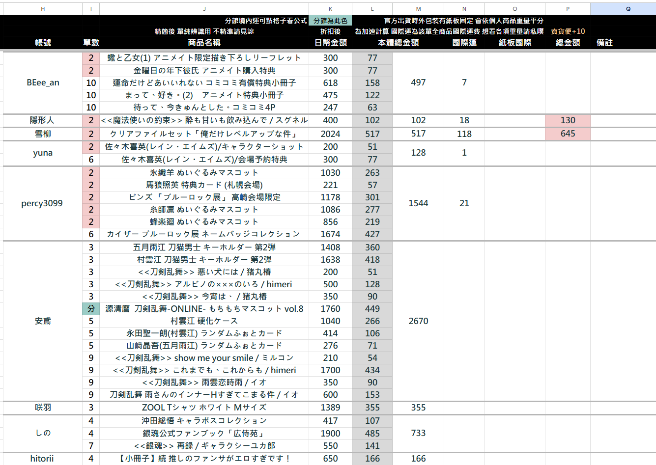Click the column P header
Image resolution: width=656 pixels, height=465 pixels.
pos(568,9)
